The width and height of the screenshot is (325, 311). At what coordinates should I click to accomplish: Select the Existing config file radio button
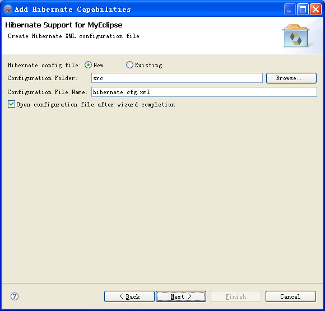[x=129, y=65]
